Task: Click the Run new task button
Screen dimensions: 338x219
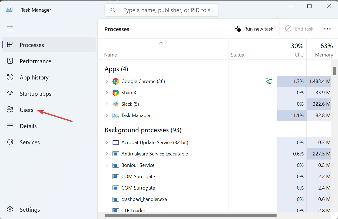Action: [254, 29]
